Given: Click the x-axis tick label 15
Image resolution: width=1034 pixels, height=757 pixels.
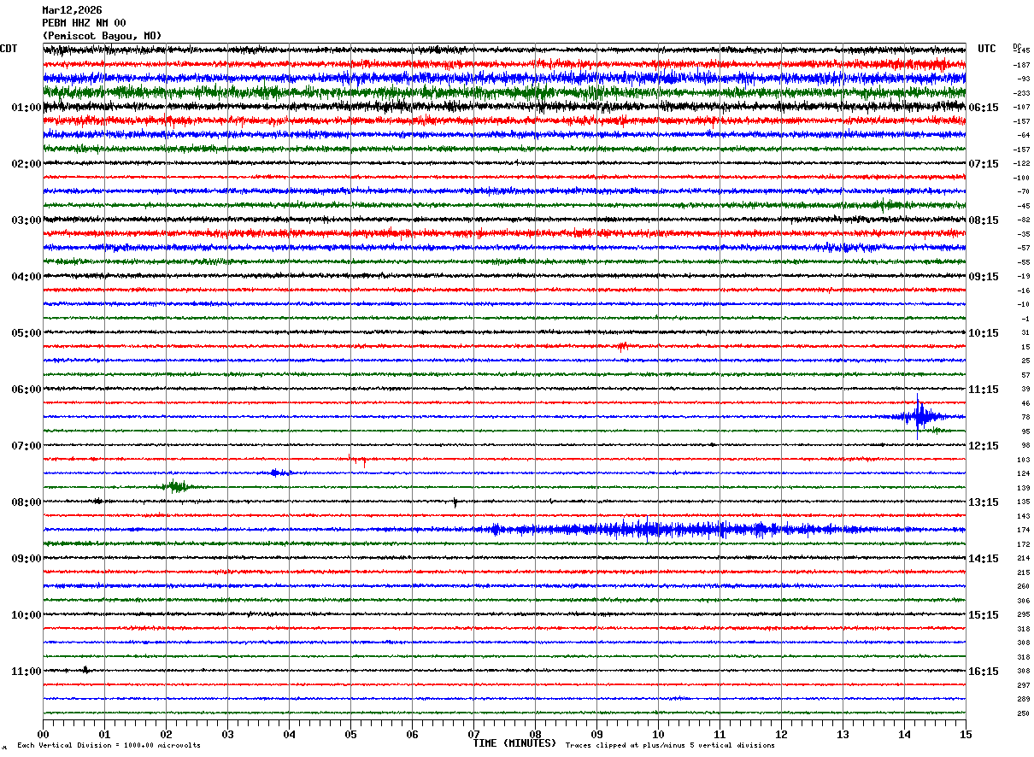Looking at the screenshot, I should 966,735.
